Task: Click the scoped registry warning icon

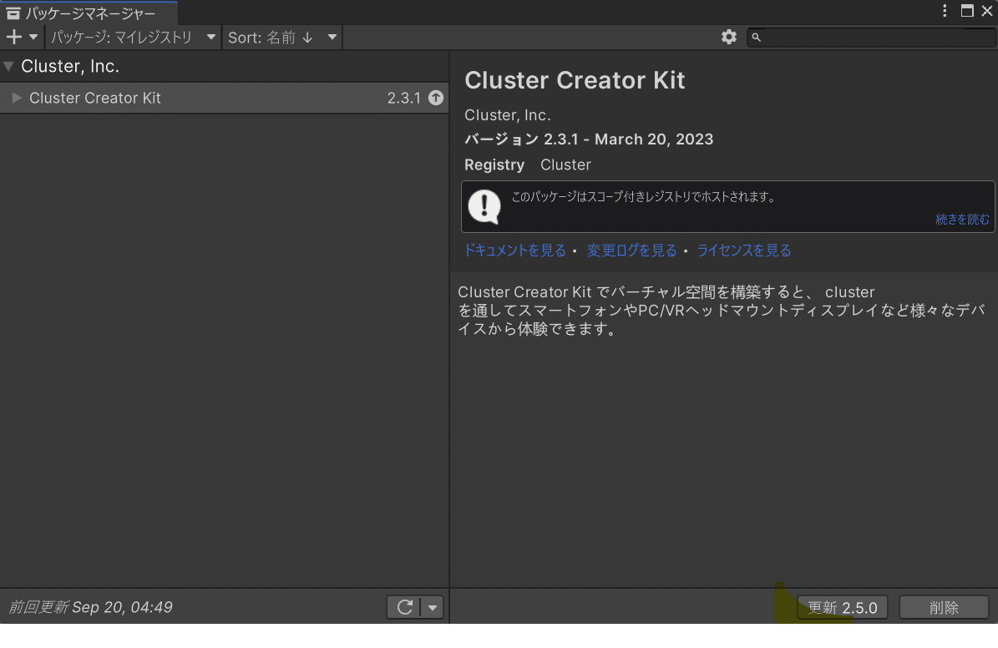Action: click(484, 207)
